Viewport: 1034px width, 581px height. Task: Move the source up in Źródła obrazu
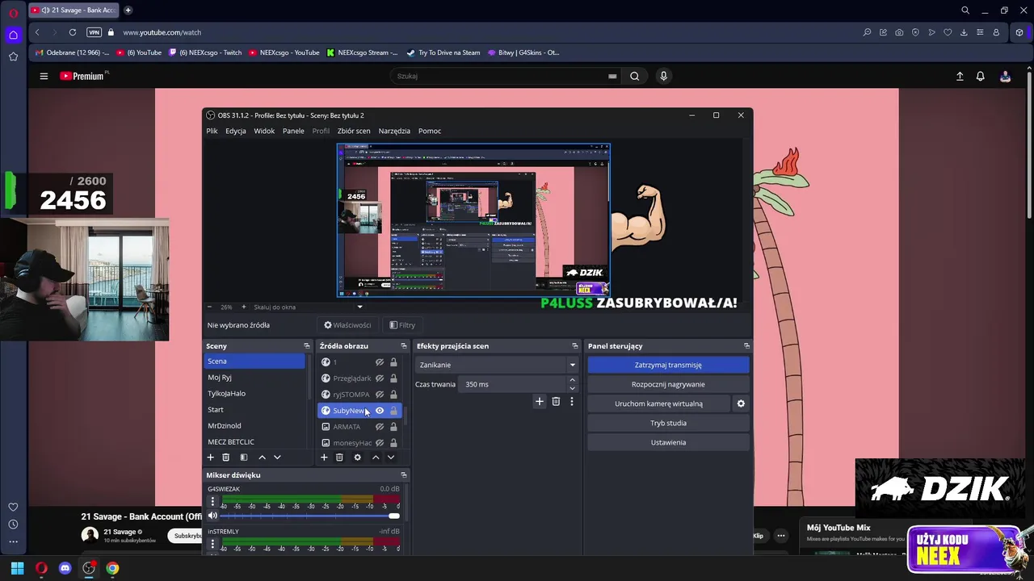click(376, 458)
